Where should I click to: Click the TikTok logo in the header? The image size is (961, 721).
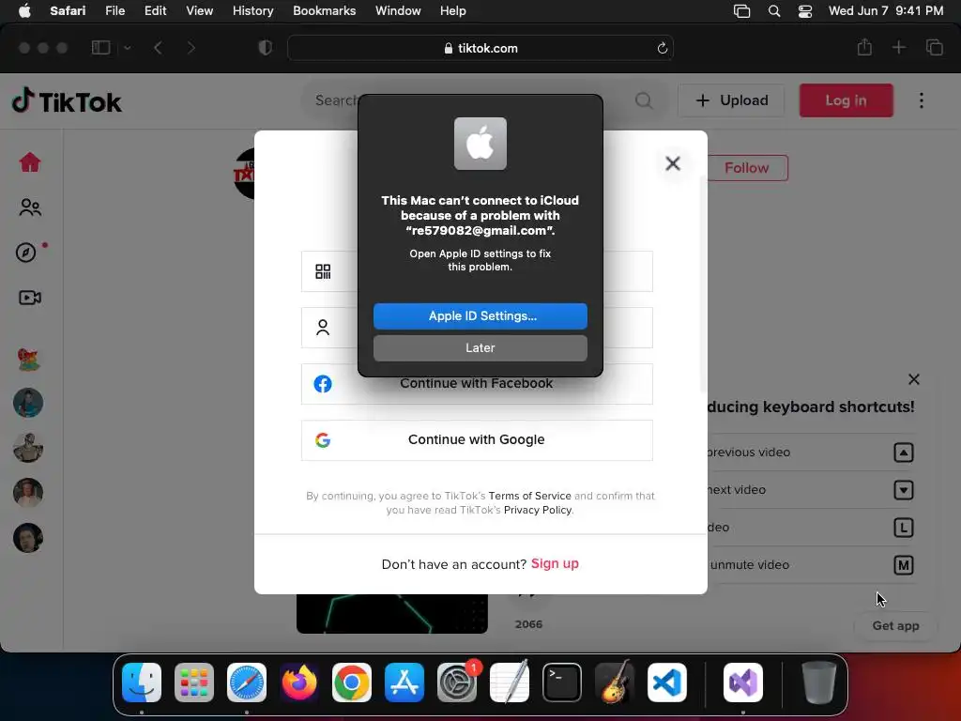[67, 101]
